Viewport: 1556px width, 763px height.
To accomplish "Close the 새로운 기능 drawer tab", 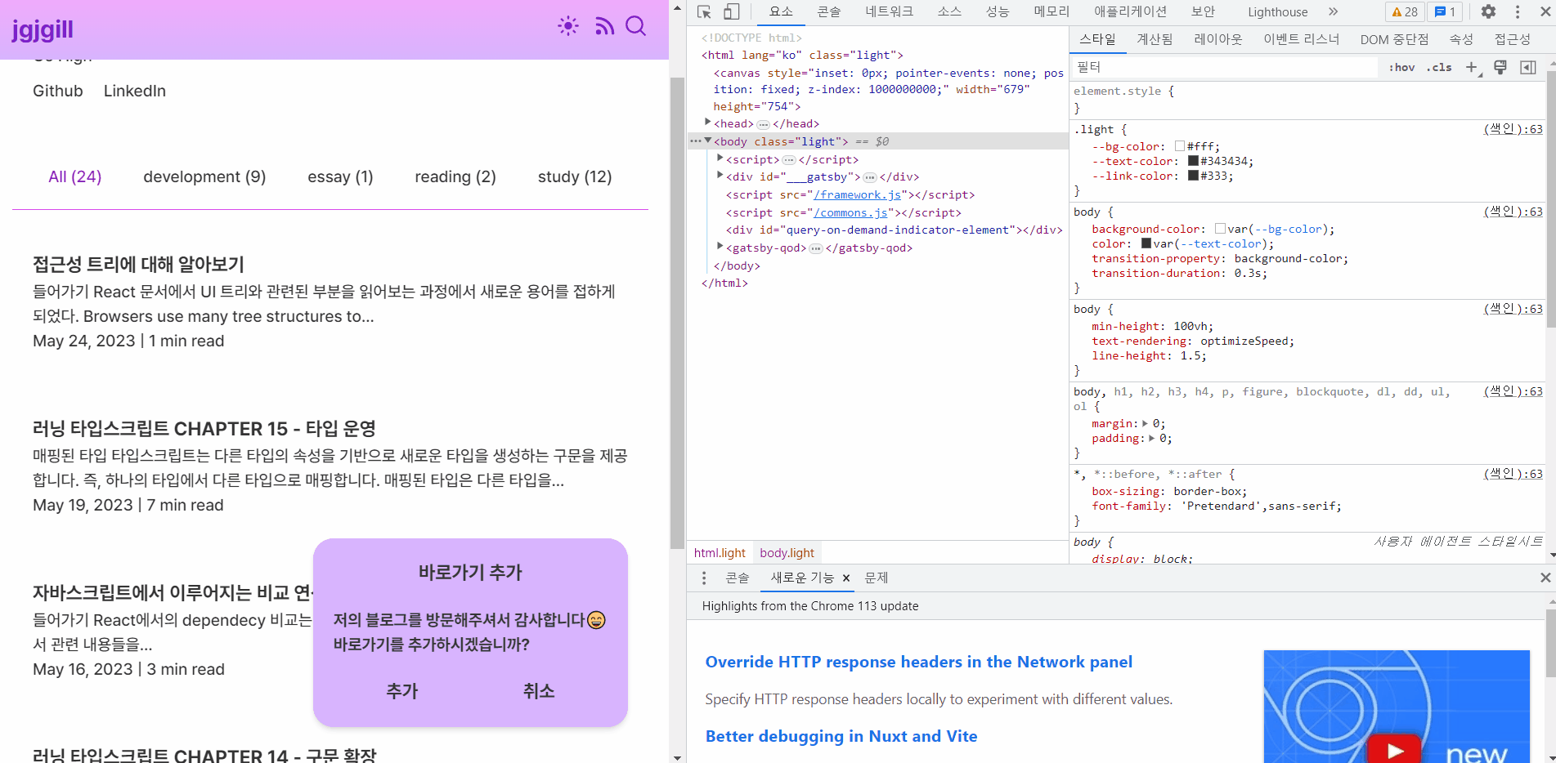I will (x=846, y=578).
